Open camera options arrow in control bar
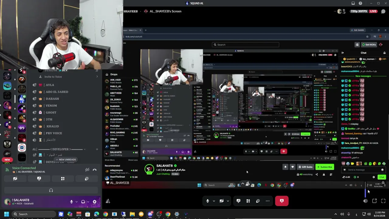Image resolution: width=389 pixels, height=219 pixels. [x=228, y=201]
